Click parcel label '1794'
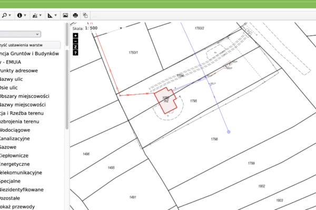The image size is (316, 210). [180, 76]
